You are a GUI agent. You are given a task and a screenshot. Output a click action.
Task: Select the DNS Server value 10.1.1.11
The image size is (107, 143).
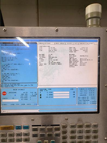pos(83,59)
